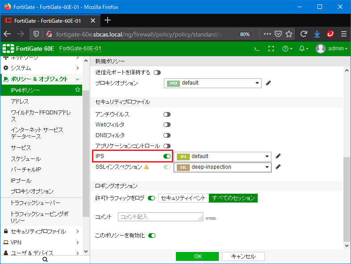Open the notifications bell menu
The height and width of the screenshot is (264, 351).
coord(304,49)
